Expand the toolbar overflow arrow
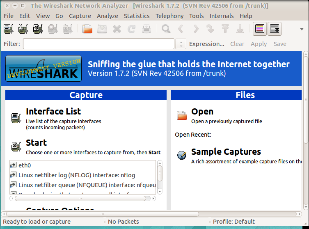 tap(302, 29)
